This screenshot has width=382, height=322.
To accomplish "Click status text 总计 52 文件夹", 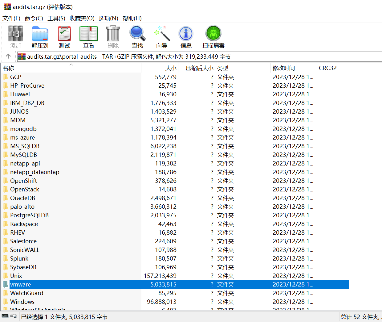I will point(360,317).
